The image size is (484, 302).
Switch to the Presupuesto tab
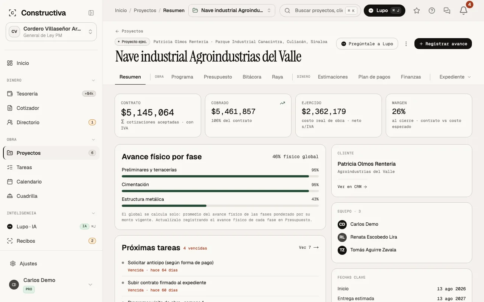[218, 77]
